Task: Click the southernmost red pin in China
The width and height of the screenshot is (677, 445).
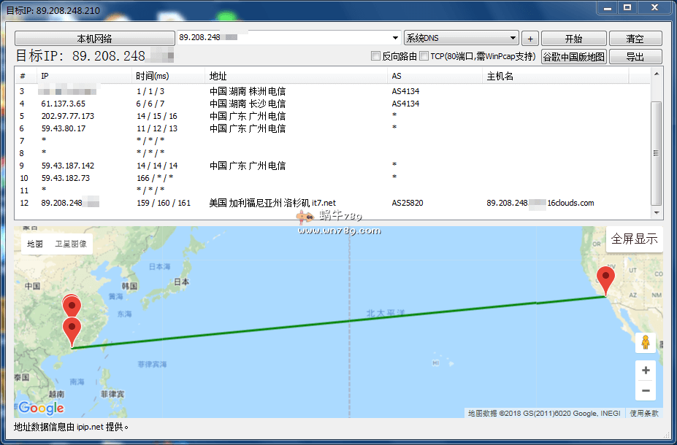Action: [x=72, y=330]
